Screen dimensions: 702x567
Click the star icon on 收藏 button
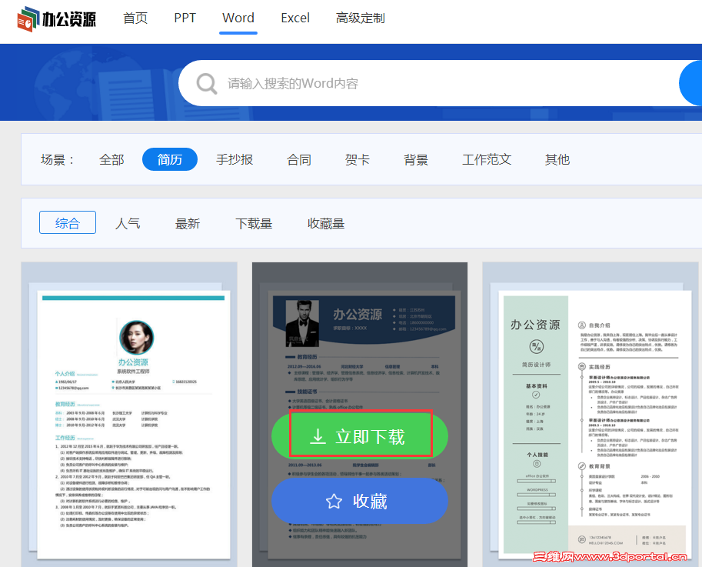(x=334, y=501)
